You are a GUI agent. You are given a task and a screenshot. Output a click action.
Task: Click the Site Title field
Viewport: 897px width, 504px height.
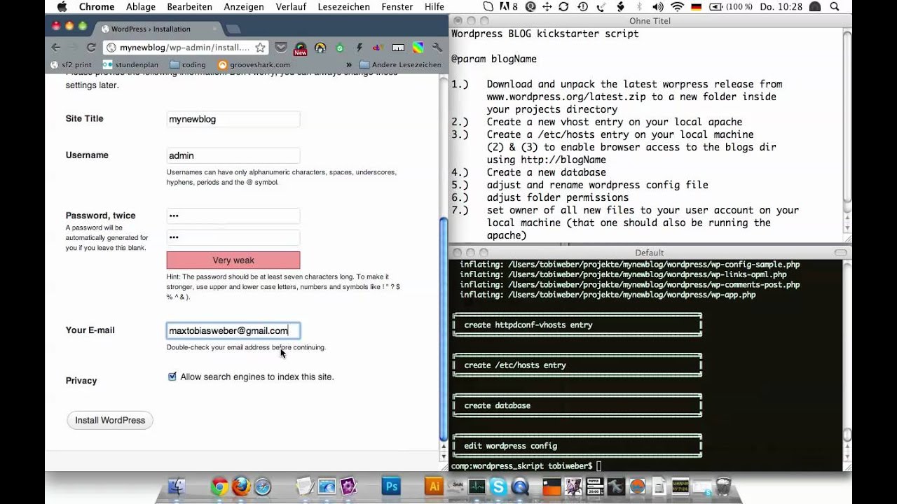pyautogui.click(x=233, y=119)
